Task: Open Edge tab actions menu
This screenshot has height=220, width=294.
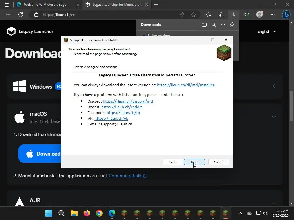Action: [x=7, y=5]
